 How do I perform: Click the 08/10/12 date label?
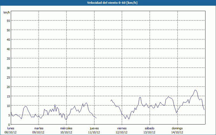(x=11, y=132)
